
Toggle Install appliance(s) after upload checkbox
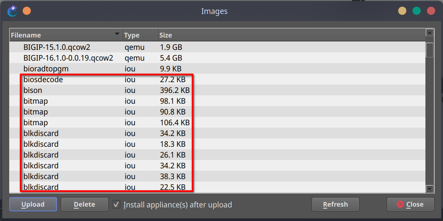pos(116,204)
